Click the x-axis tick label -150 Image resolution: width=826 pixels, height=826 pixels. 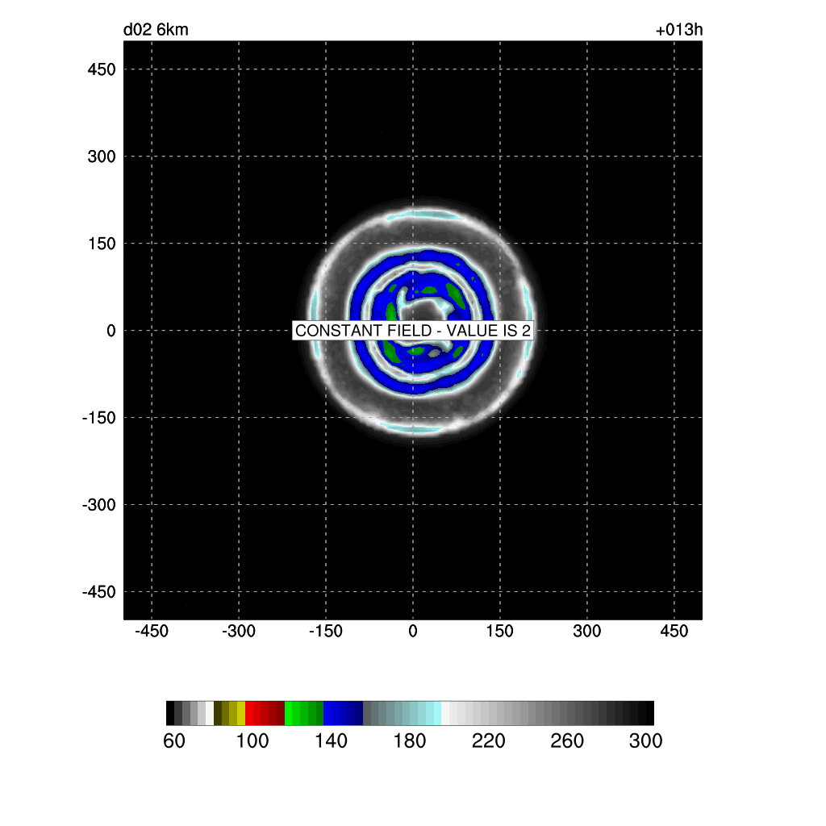pyautogui.click(x=326, y=631)
